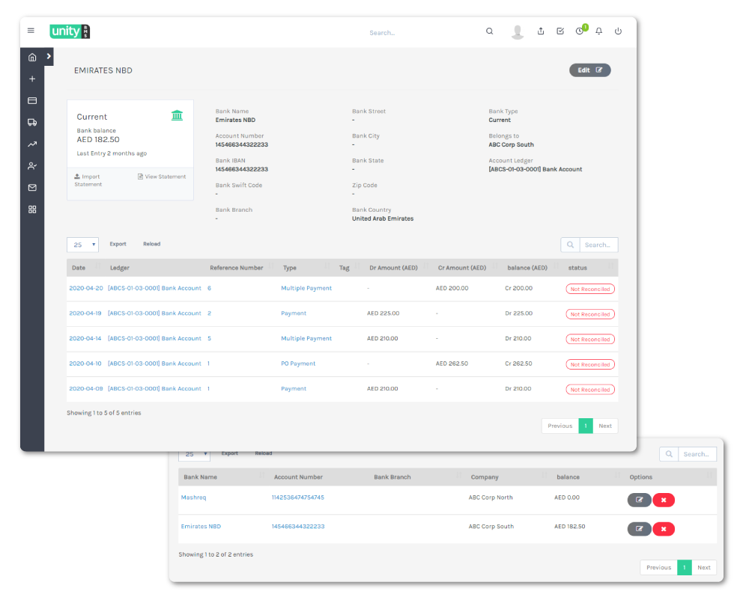Click Import Statement link
The image size is (749, 600).
click(88, 180)
